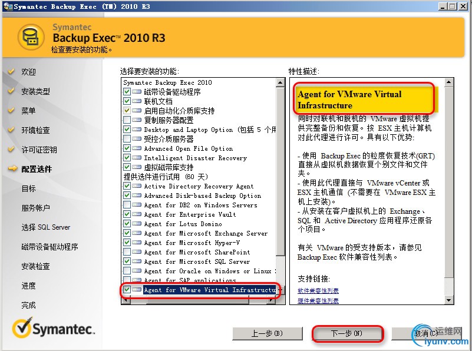Click the drive icon beside Active Directory Recovery Agent
The image size is (472, 351).
[137, 186]
